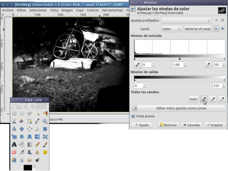Uncheck the Vista previa checkbox

pos(133,116)
